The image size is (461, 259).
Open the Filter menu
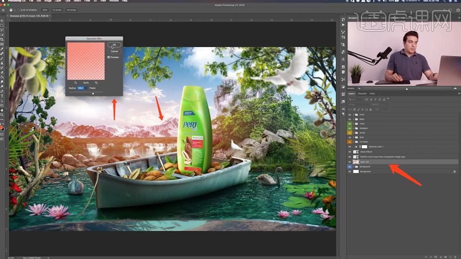[88, 1]
